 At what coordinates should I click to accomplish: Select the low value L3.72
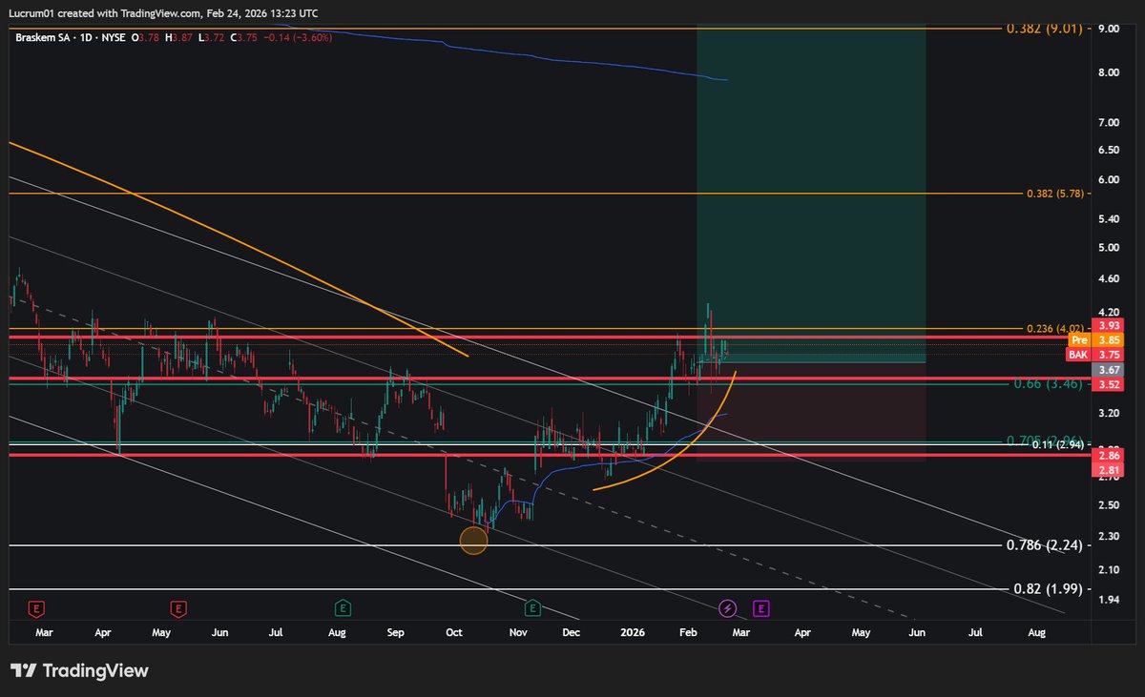(x=213, y=36)
